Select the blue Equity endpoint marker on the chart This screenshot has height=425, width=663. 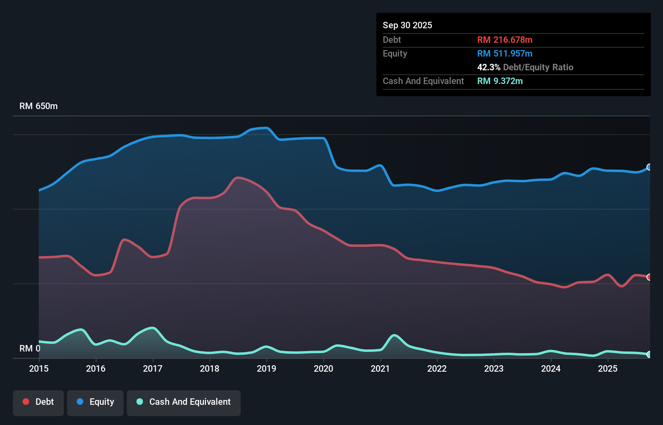[x=650, y=167]
